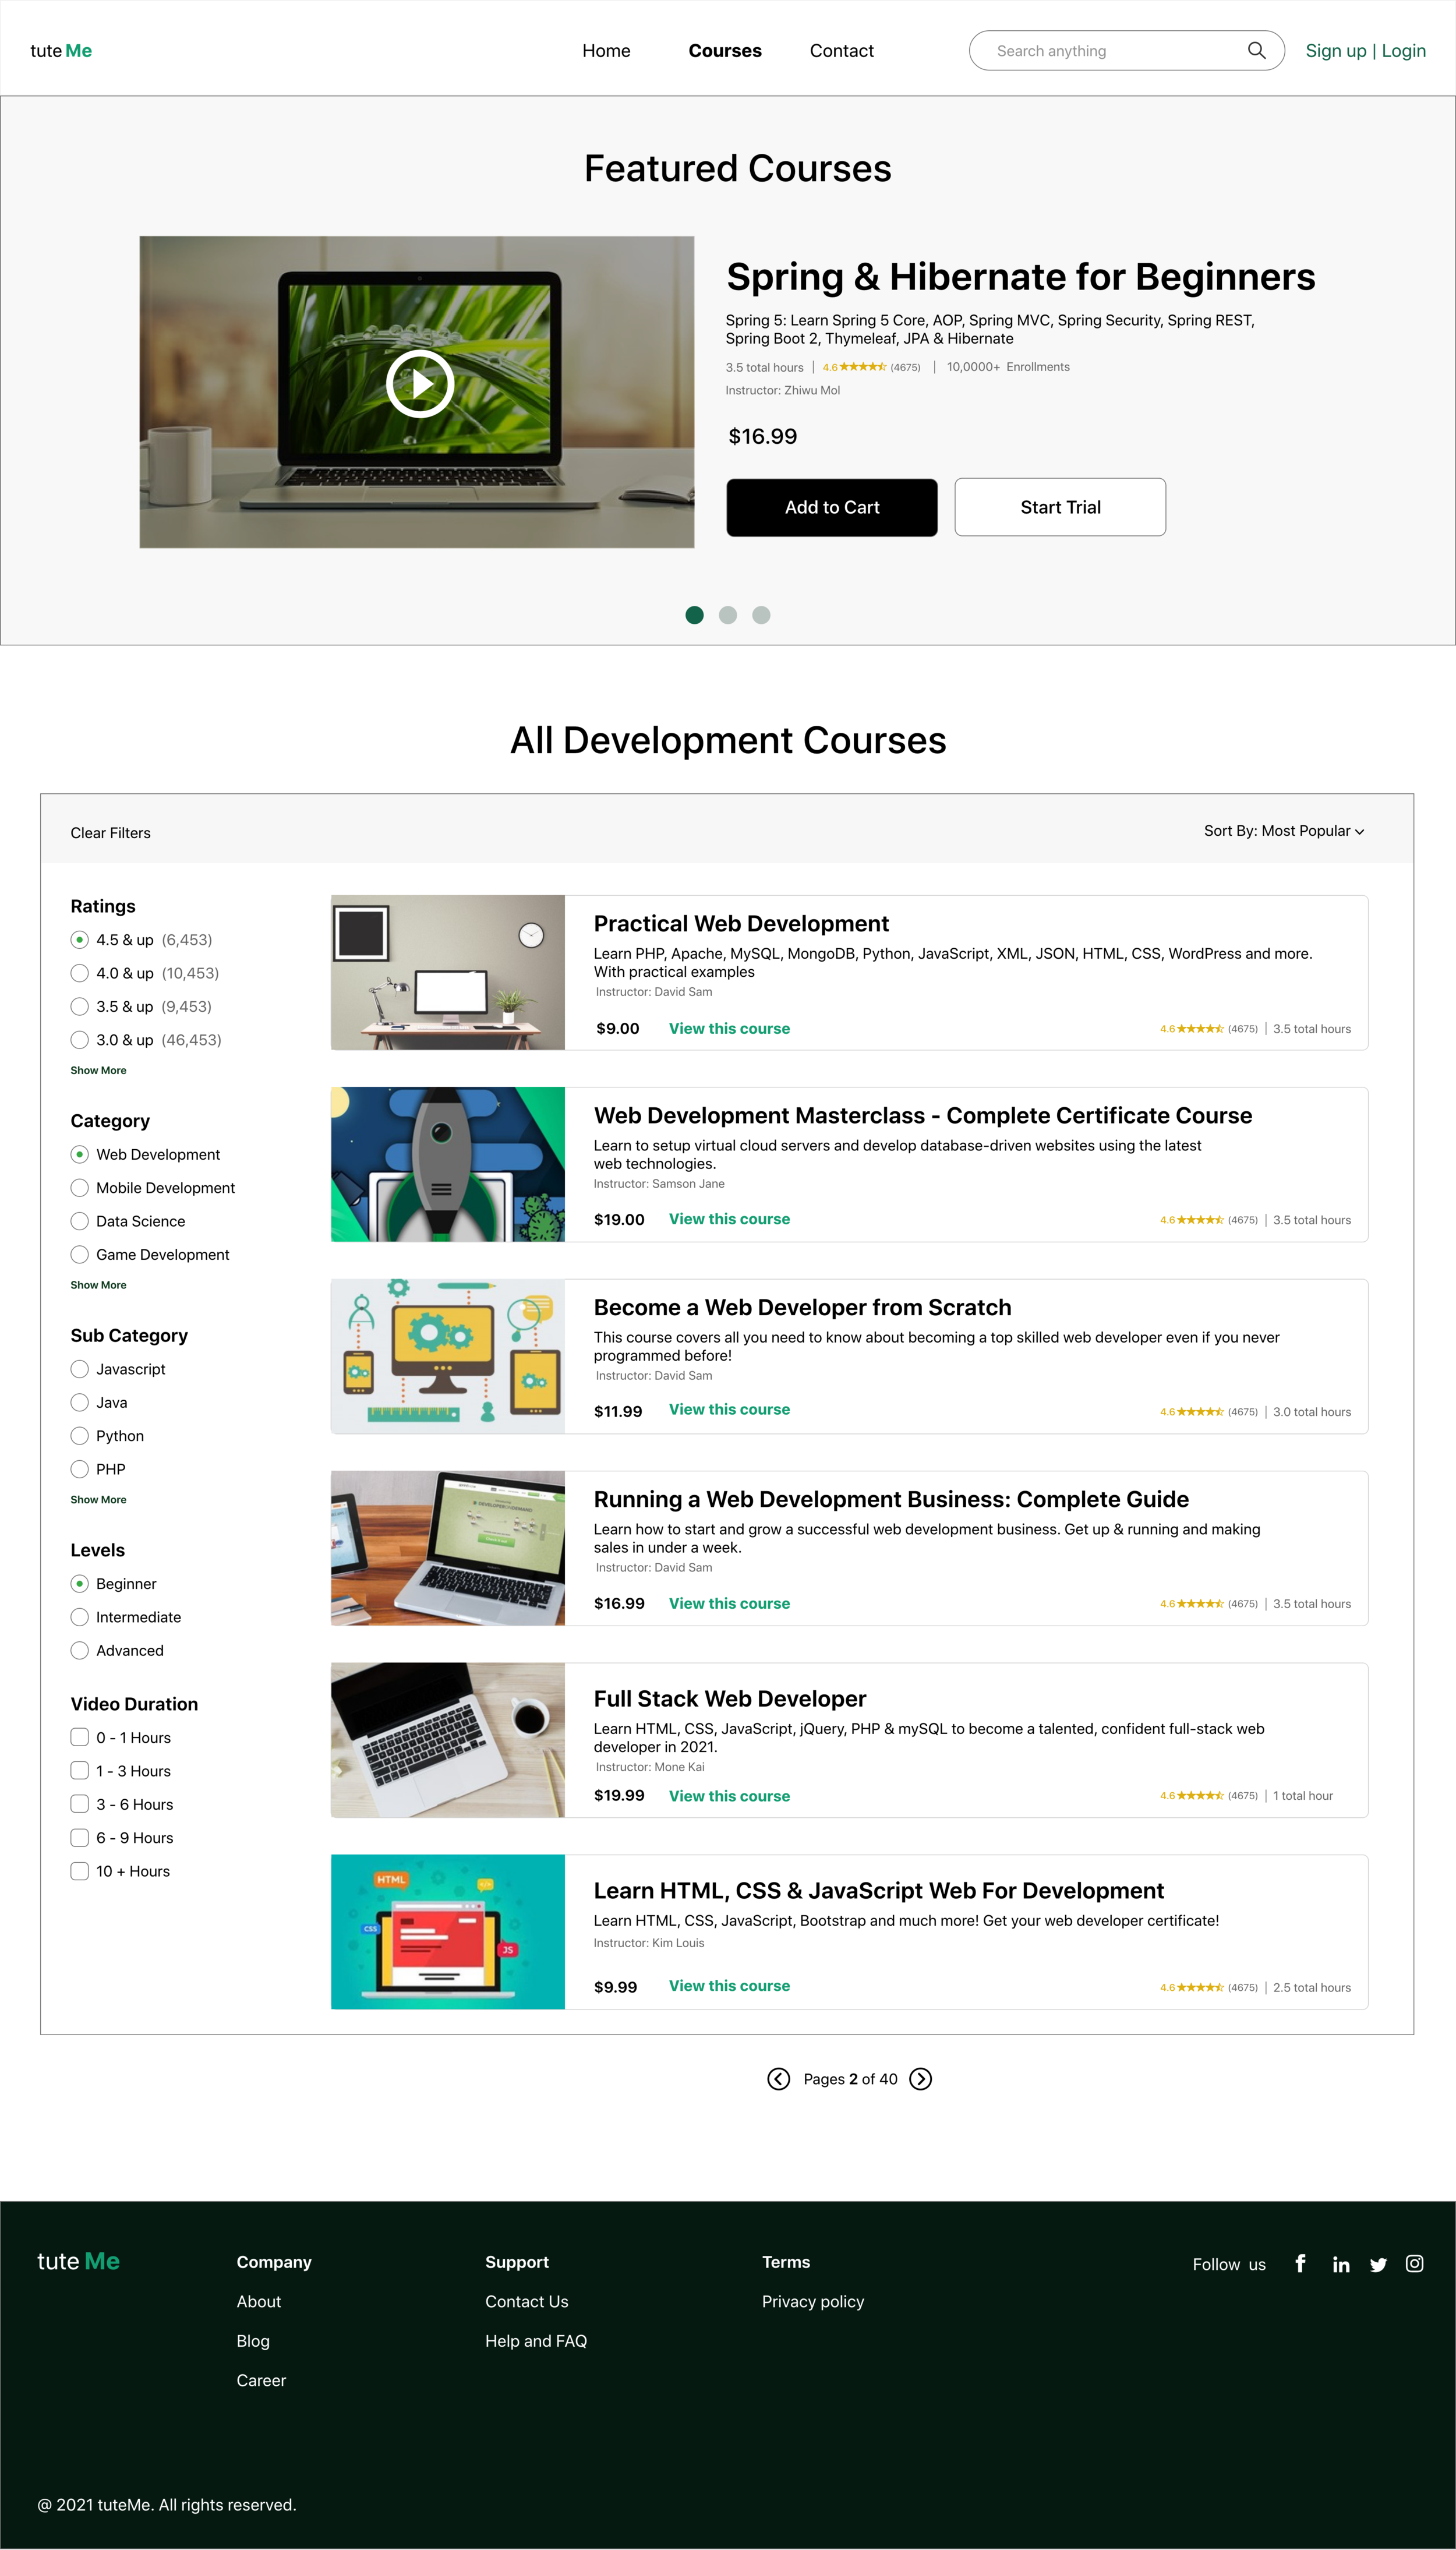Play the featured course video
The image size is (1456, 2550).
click(x=420, y=384)
